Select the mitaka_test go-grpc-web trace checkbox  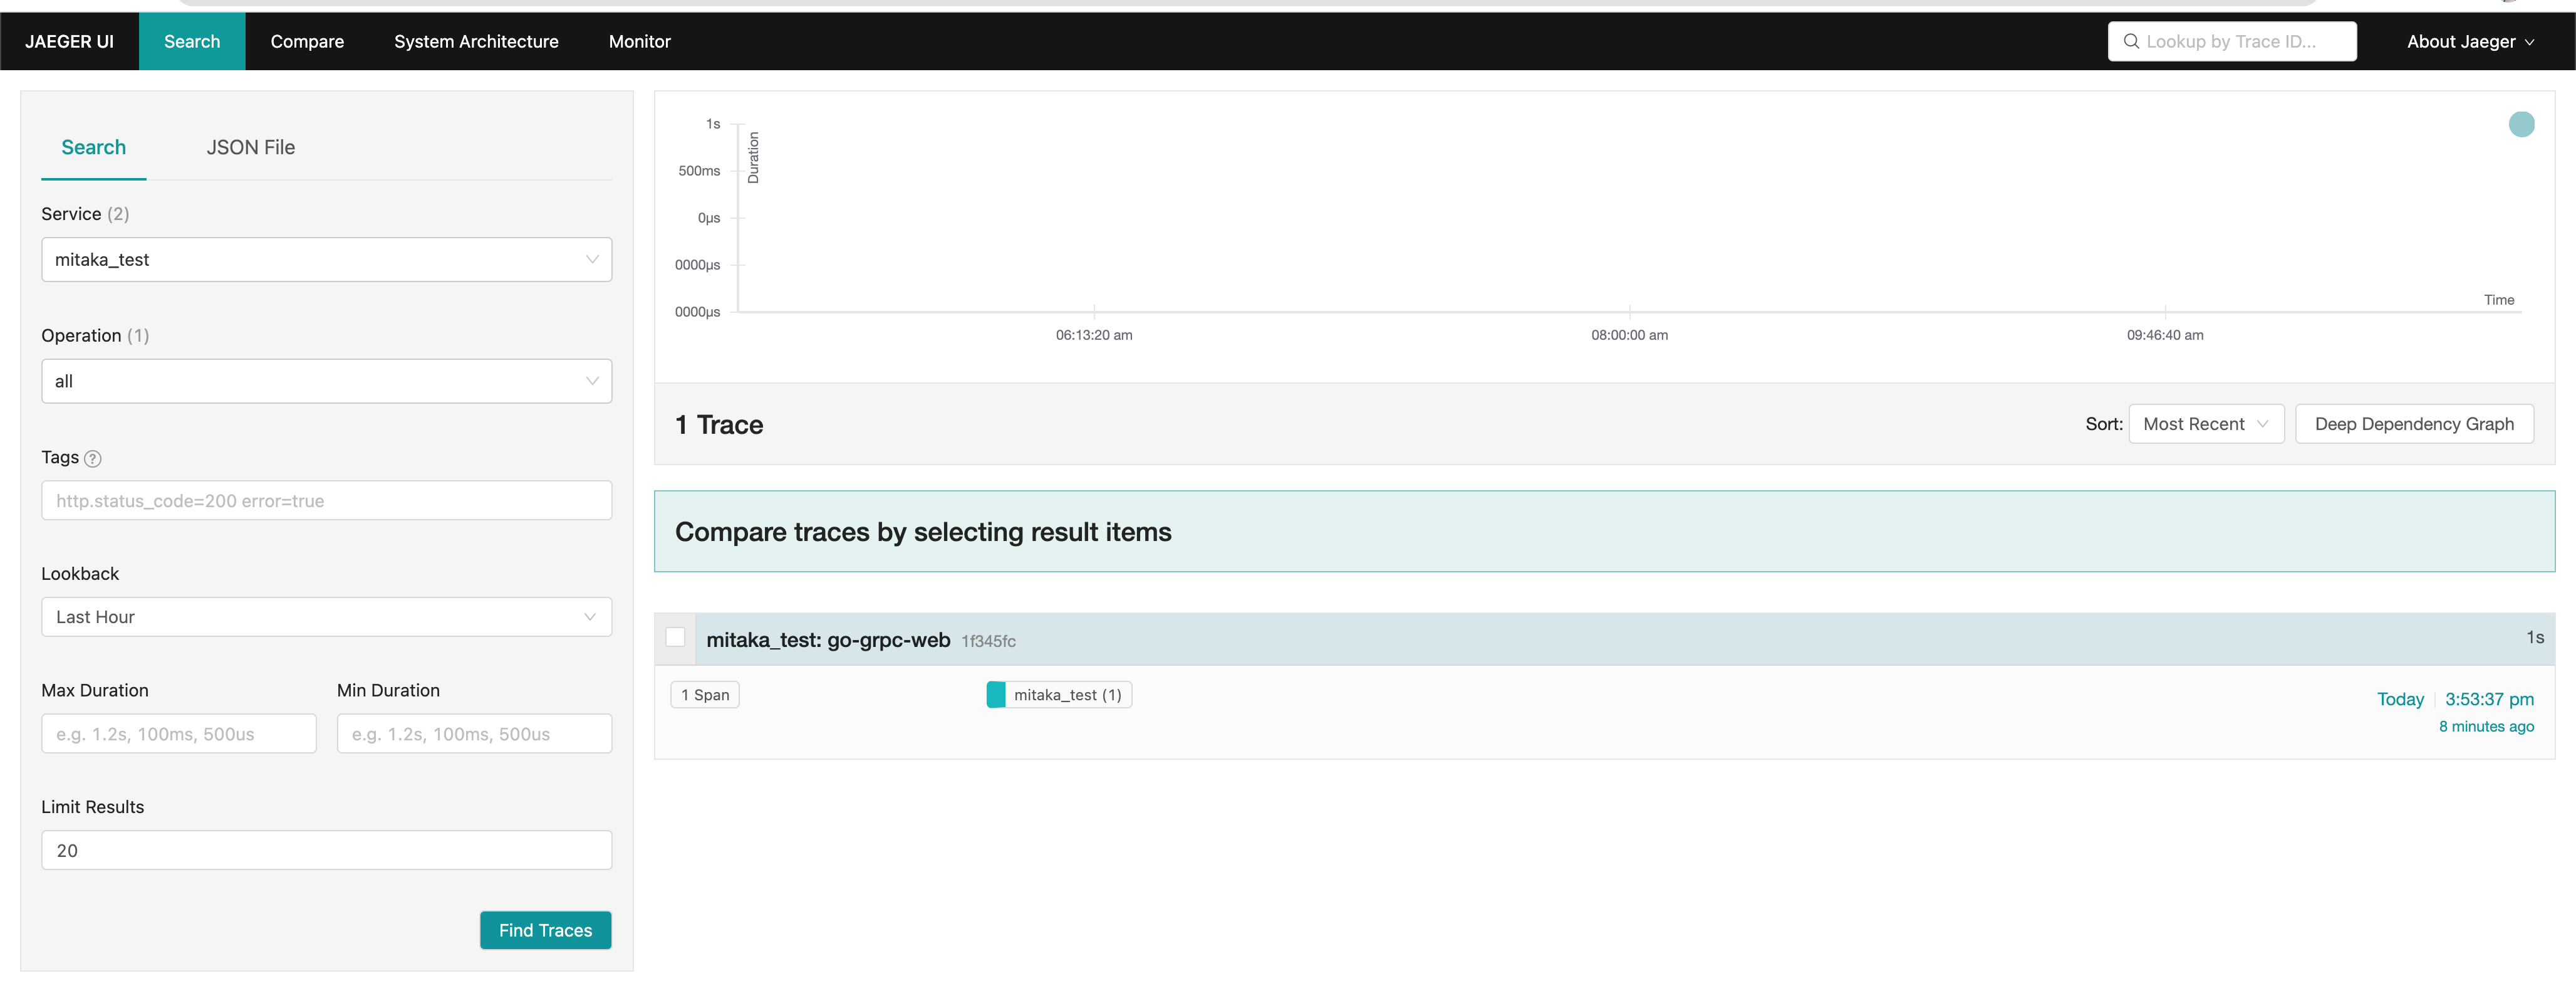pyautogui.click(x=676, y=638)
